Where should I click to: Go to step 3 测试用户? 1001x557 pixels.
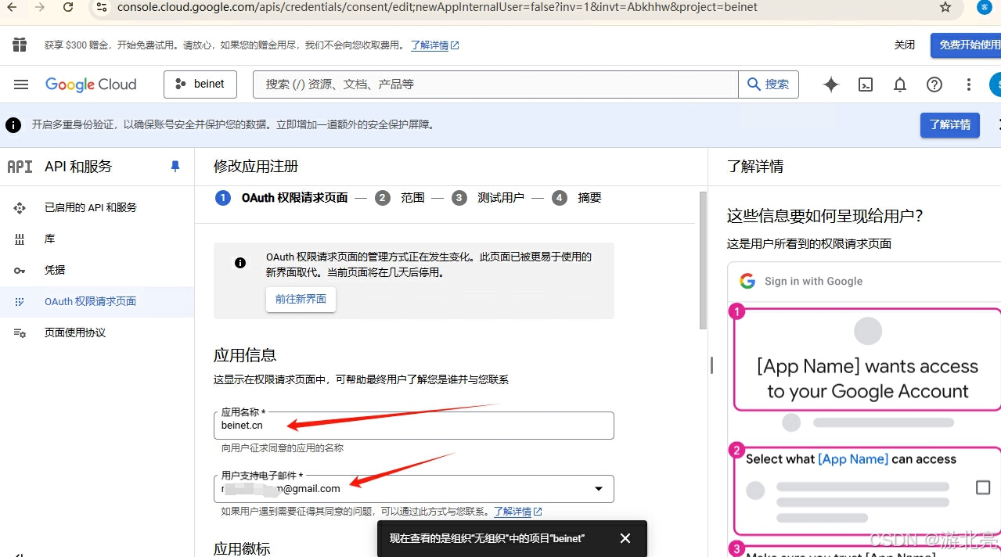488,198
